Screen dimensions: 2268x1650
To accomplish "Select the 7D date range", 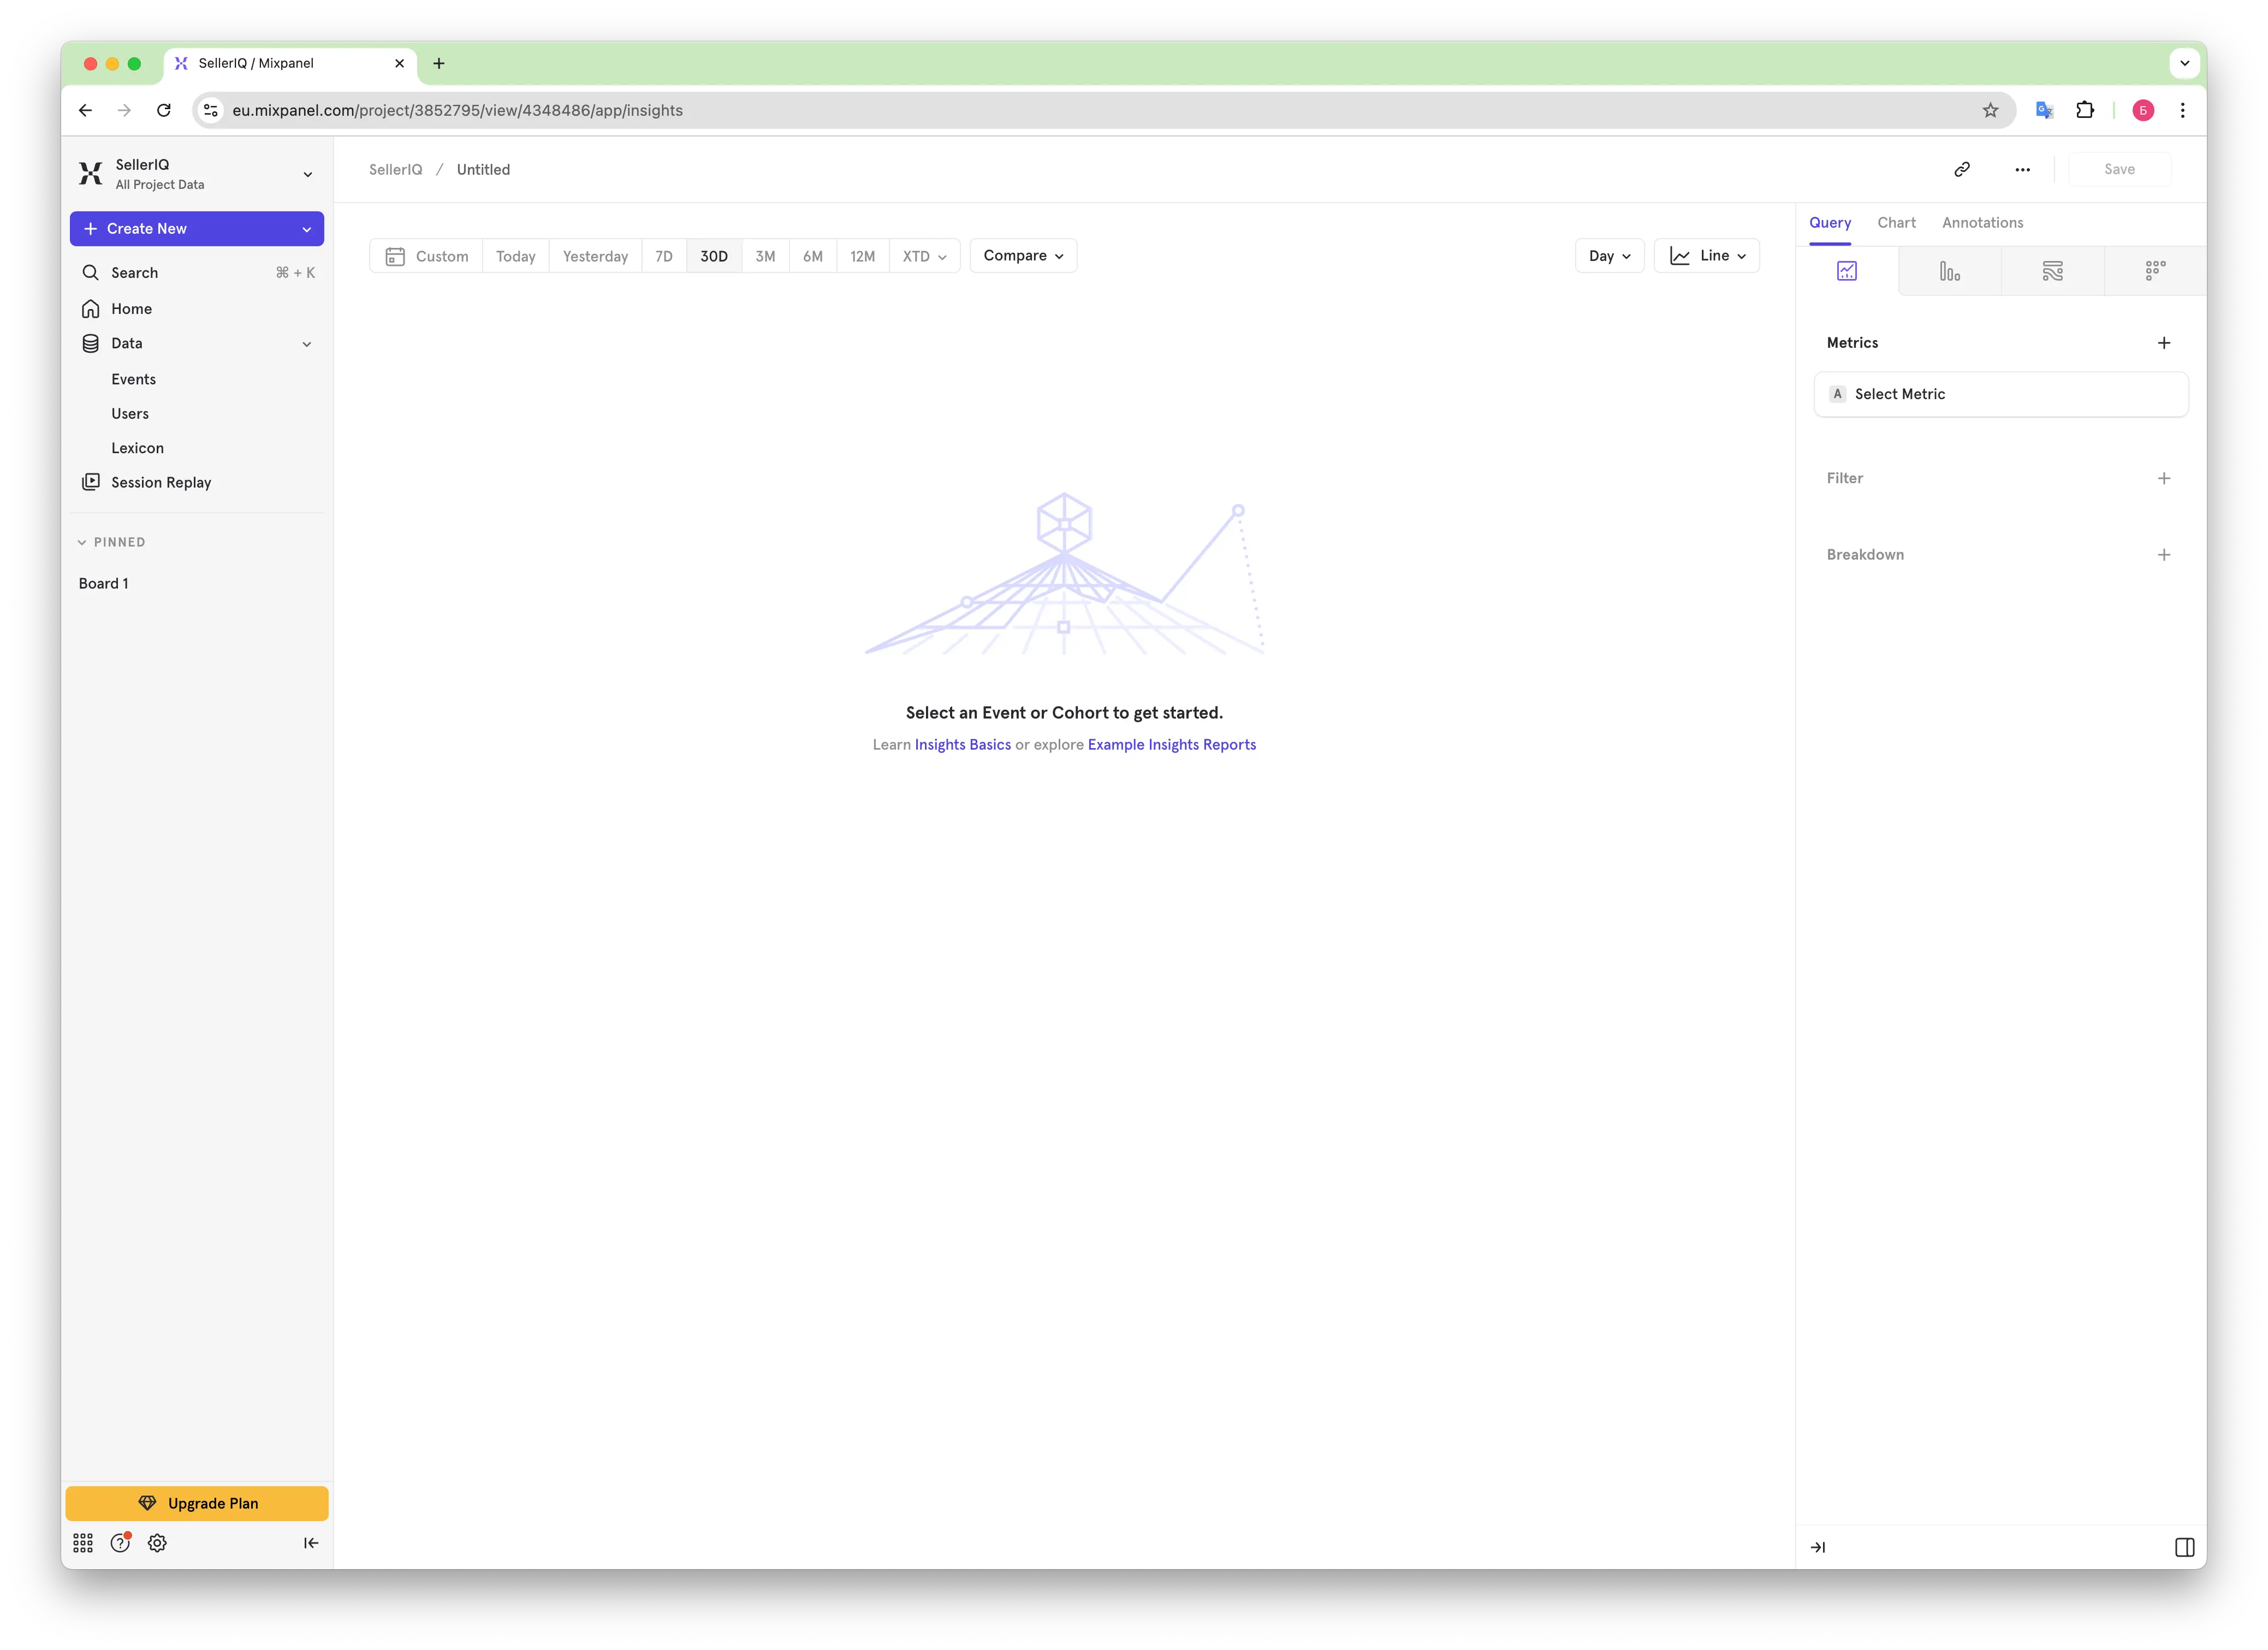I will point(664,256).
